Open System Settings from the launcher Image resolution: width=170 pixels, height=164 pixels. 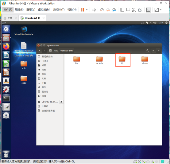pos(6,90)
